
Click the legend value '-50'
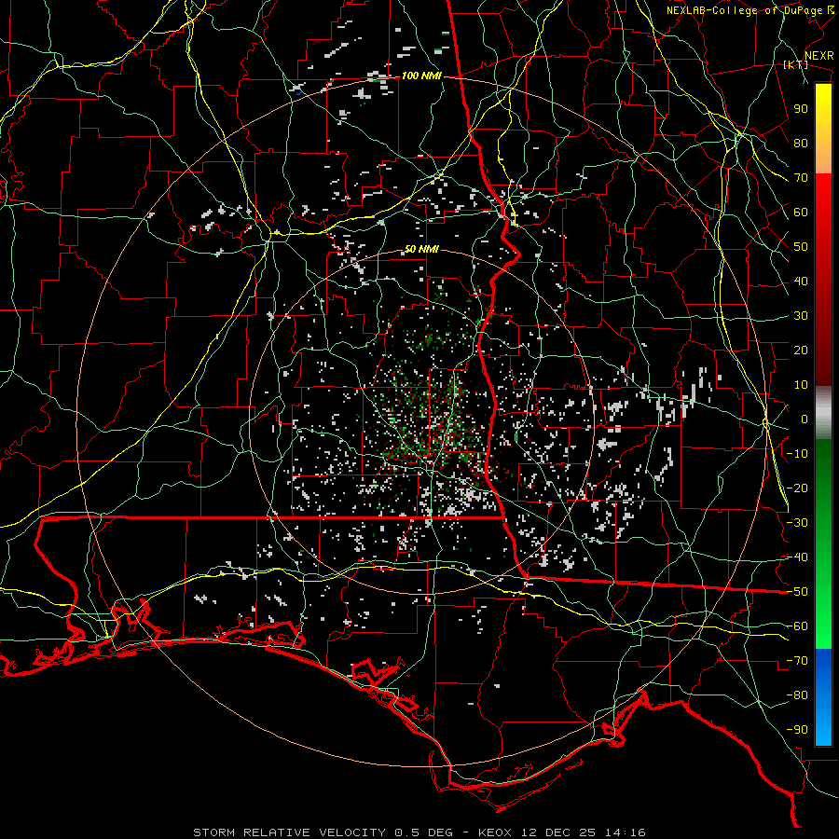point(797,592)
